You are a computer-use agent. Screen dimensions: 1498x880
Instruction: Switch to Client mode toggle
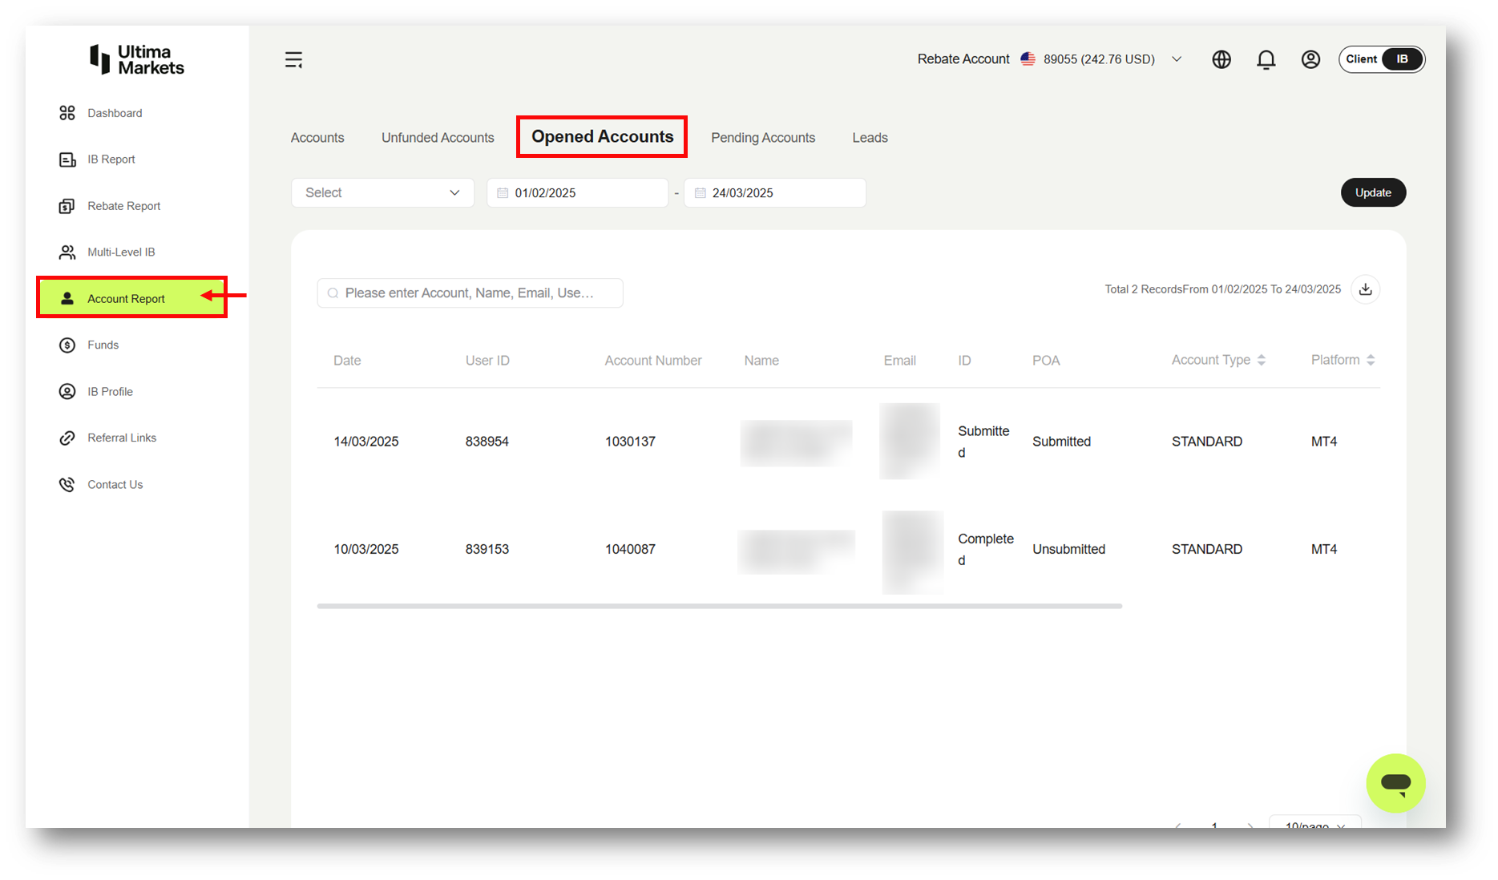(x=1361, y=59)
